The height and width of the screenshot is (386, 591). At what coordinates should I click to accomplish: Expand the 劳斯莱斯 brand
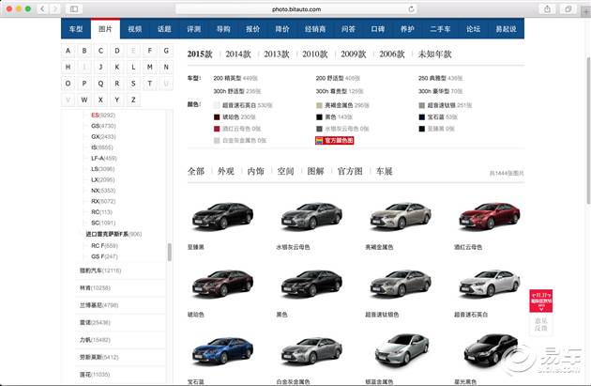(x=98, y=357)
